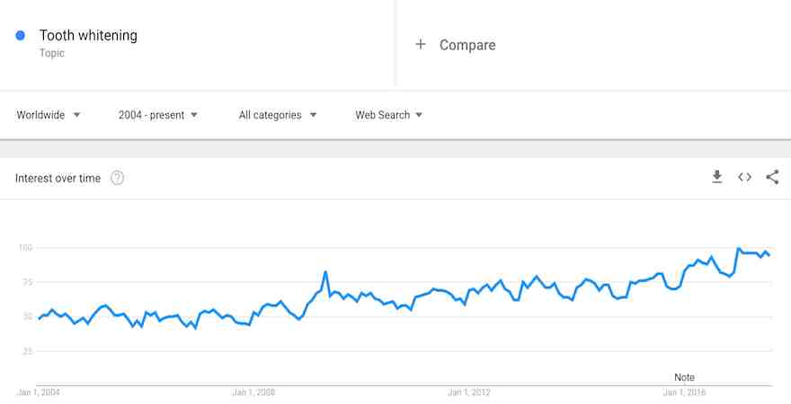The image size is (791, 404).
Task: Download the interest over time data
Action: [717, 178]
